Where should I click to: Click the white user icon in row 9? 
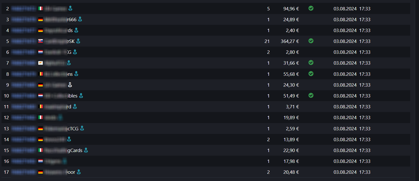point(70,85)
